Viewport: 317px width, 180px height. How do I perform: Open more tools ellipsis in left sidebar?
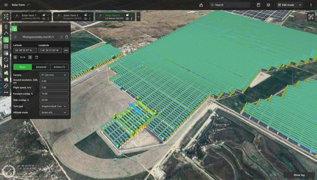6,92
